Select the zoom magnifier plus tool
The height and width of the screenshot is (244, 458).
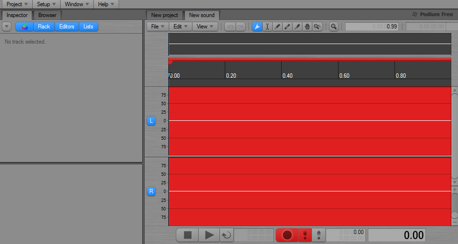[317, 27]
